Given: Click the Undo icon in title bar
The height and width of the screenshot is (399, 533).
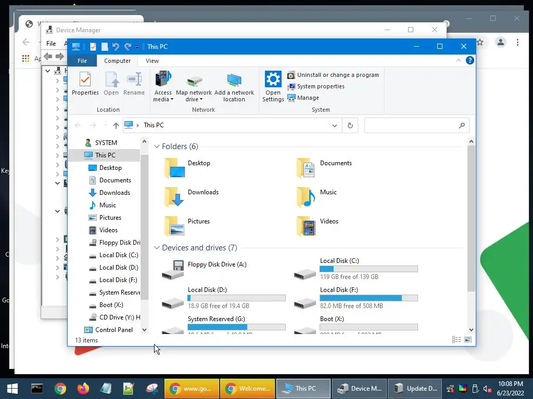Looking at the screenshot, I should tap(116, 46).
